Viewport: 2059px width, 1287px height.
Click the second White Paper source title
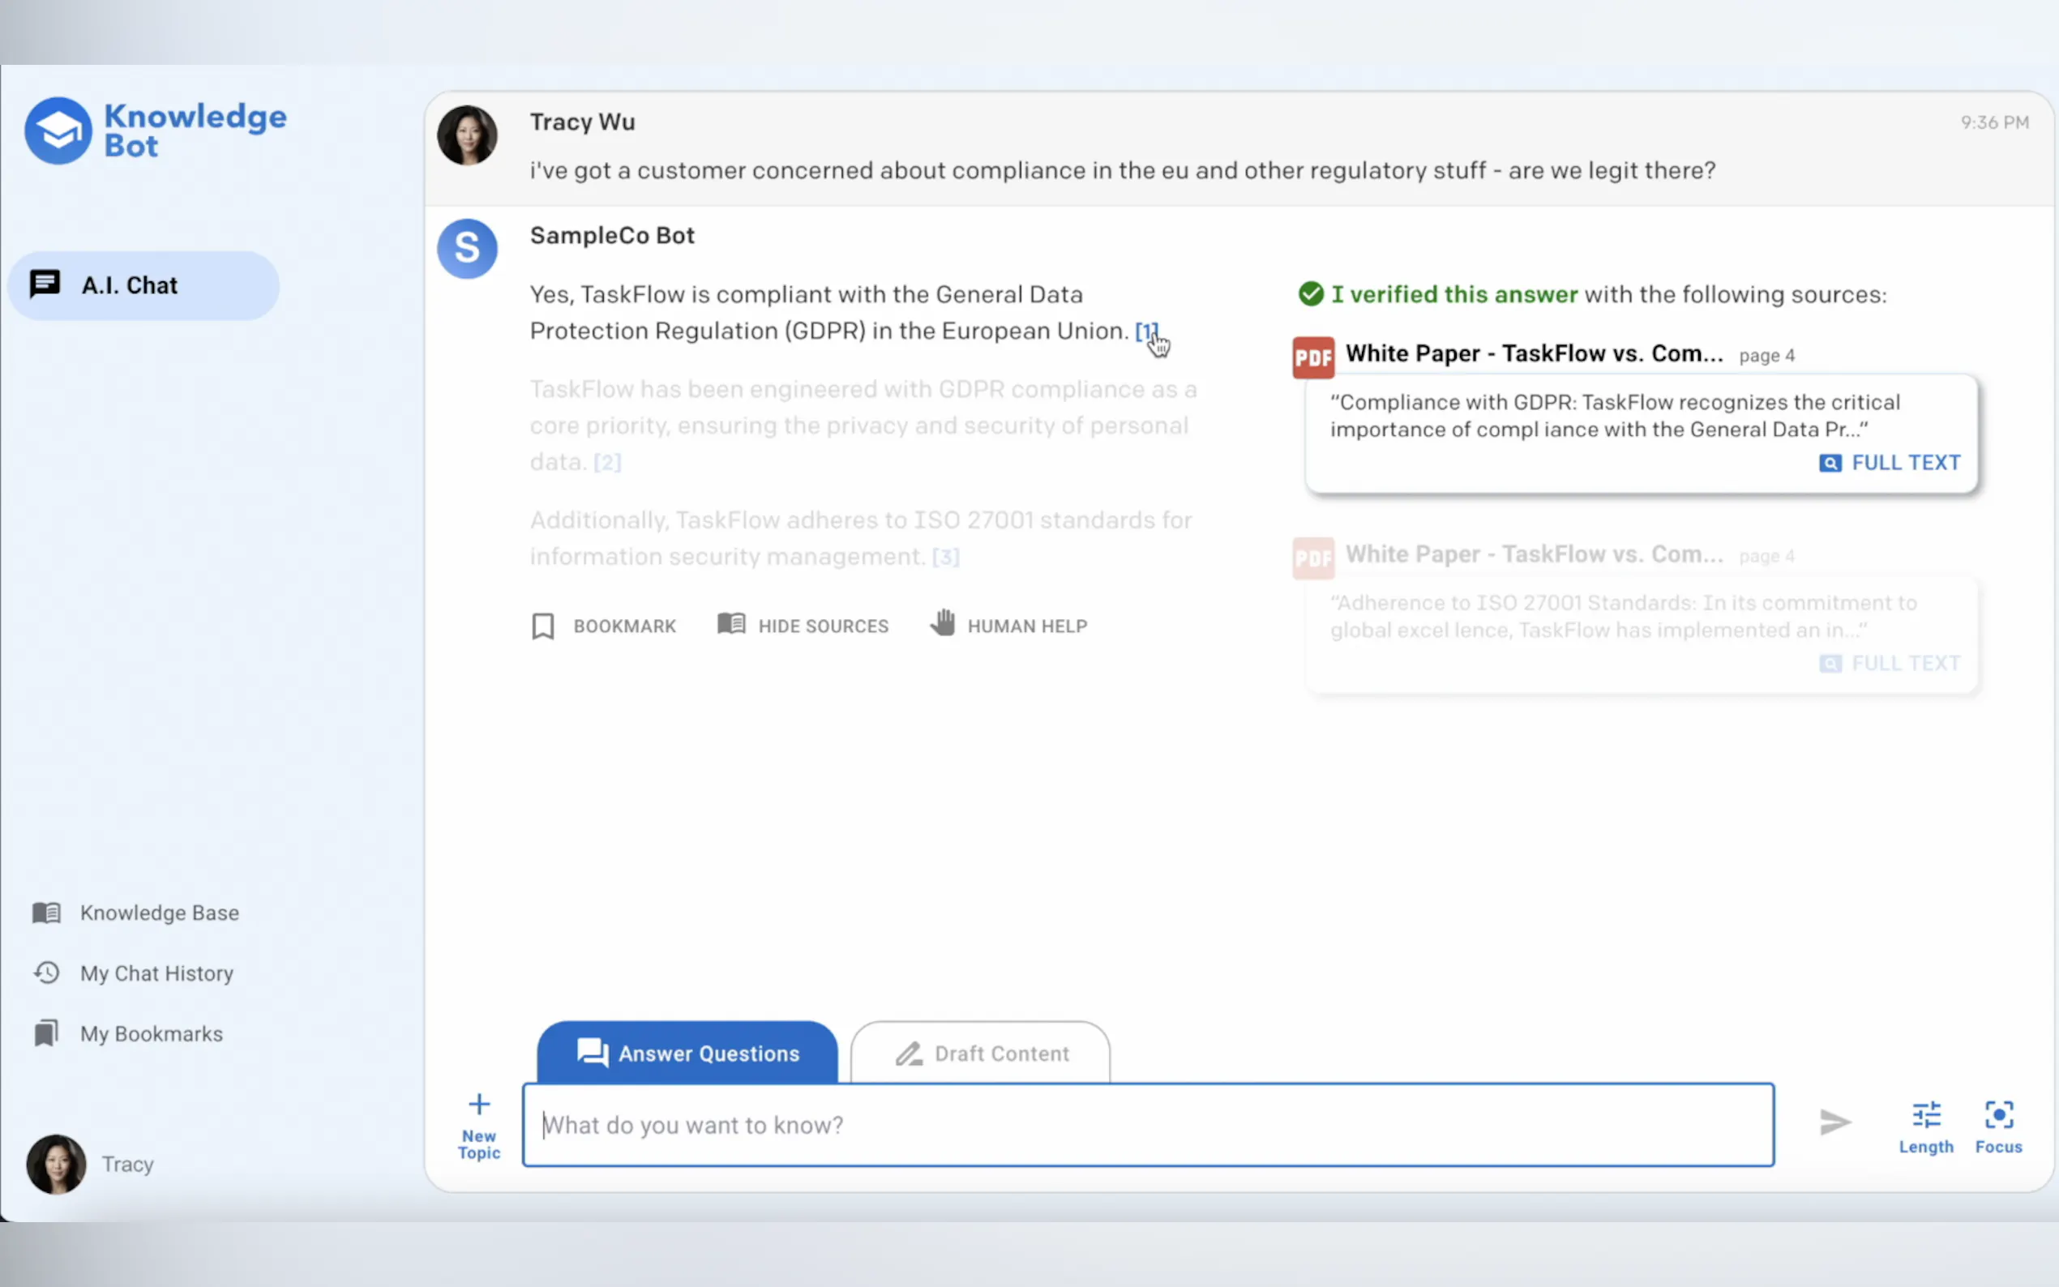point(1534,554)
